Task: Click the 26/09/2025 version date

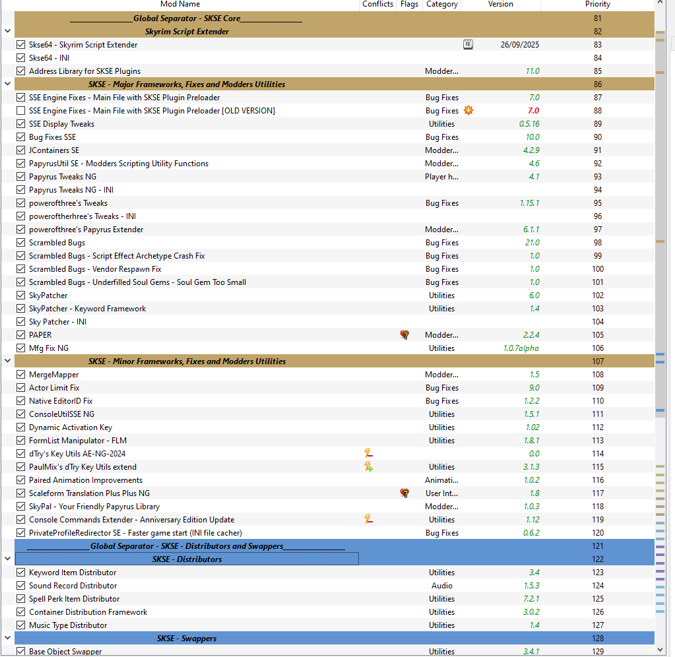Action: [519, 44]
